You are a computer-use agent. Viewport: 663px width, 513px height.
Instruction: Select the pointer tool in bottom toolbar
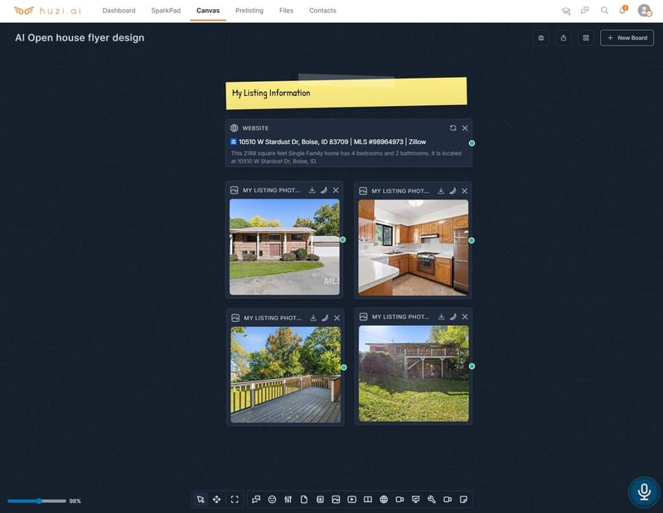coord(200,500)
